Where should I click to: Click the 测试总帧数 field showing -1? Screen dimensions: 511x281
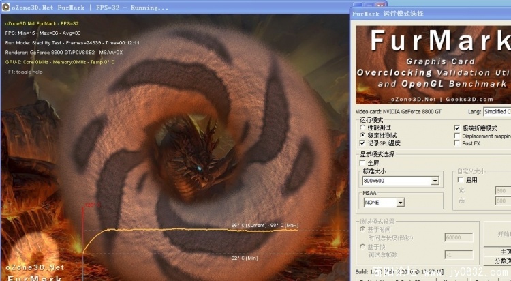click(x=459, y=254)
